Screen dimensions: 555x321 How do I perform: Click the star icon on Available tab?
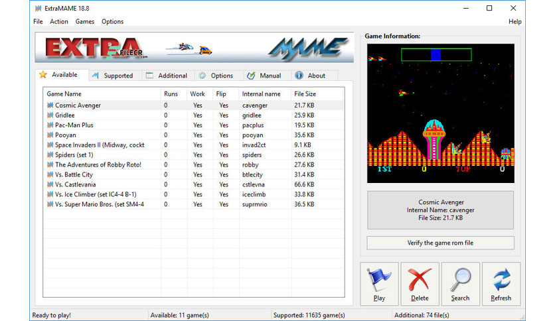coord(43,74)
